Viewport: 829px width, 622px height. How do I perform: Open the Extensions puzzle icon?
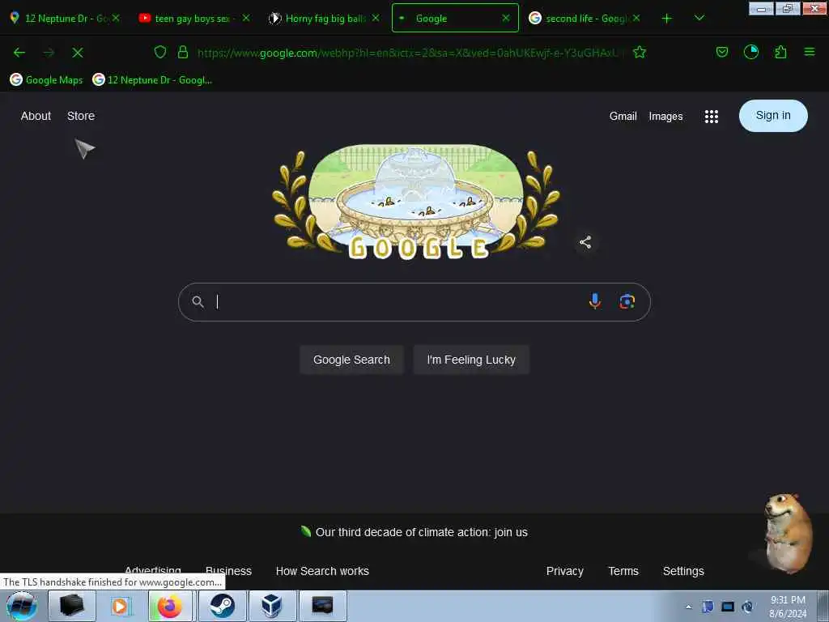click(x=780, y=52)
